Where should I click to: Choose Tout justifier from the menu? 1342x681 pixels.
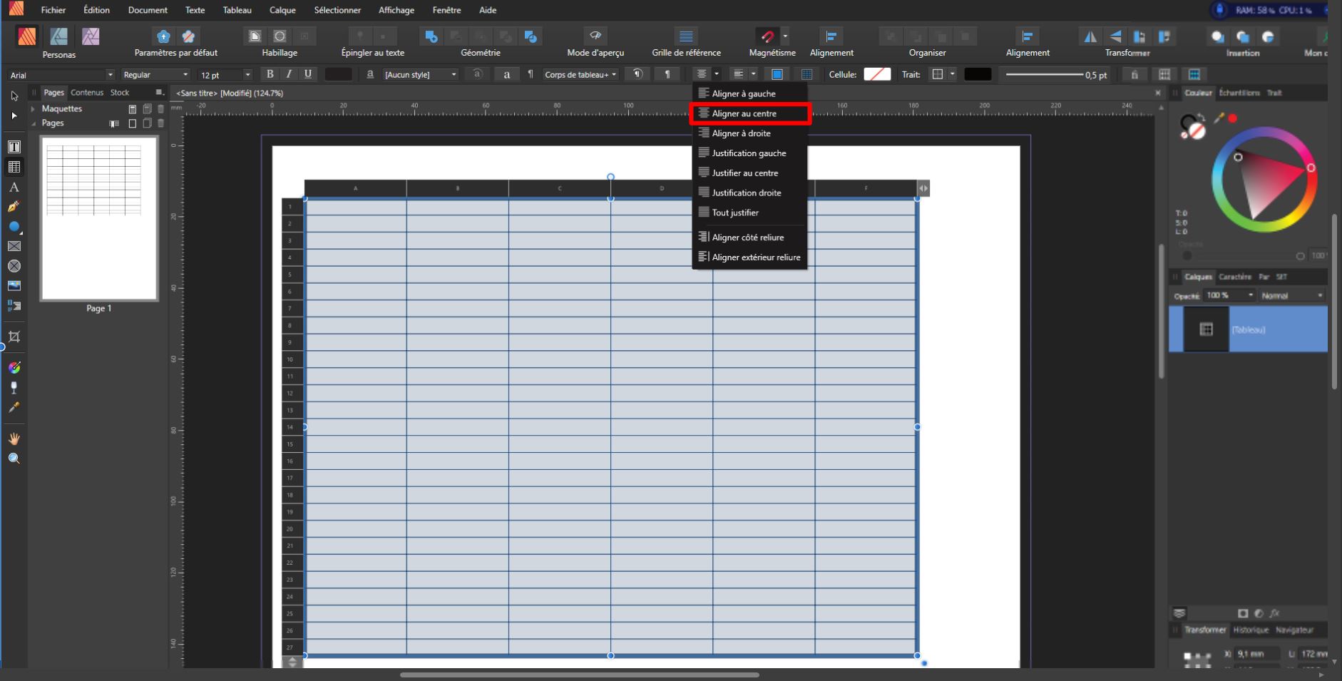pos(749,213)
